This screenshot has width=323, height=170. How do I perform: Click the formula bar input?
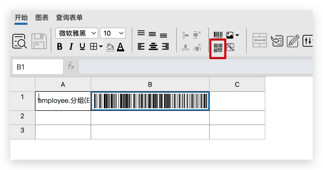click(x=195, y=67)
